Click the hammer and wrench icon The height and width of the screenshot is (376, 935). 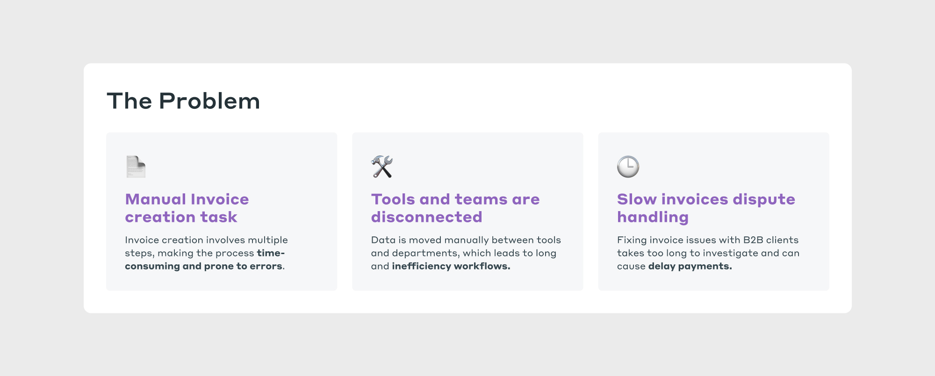(382, 167)
